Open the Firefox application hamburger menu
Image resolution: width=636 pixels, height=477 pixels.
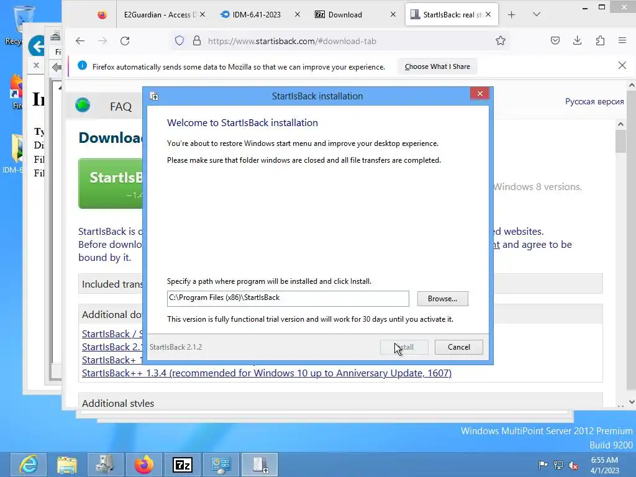tap(622, 40)
